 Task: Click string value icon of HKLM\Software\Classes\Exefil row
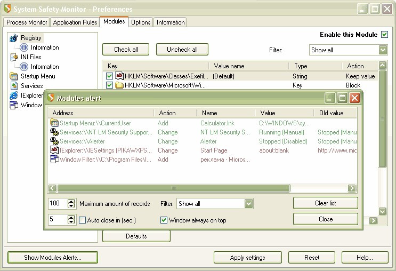point(119,76)
